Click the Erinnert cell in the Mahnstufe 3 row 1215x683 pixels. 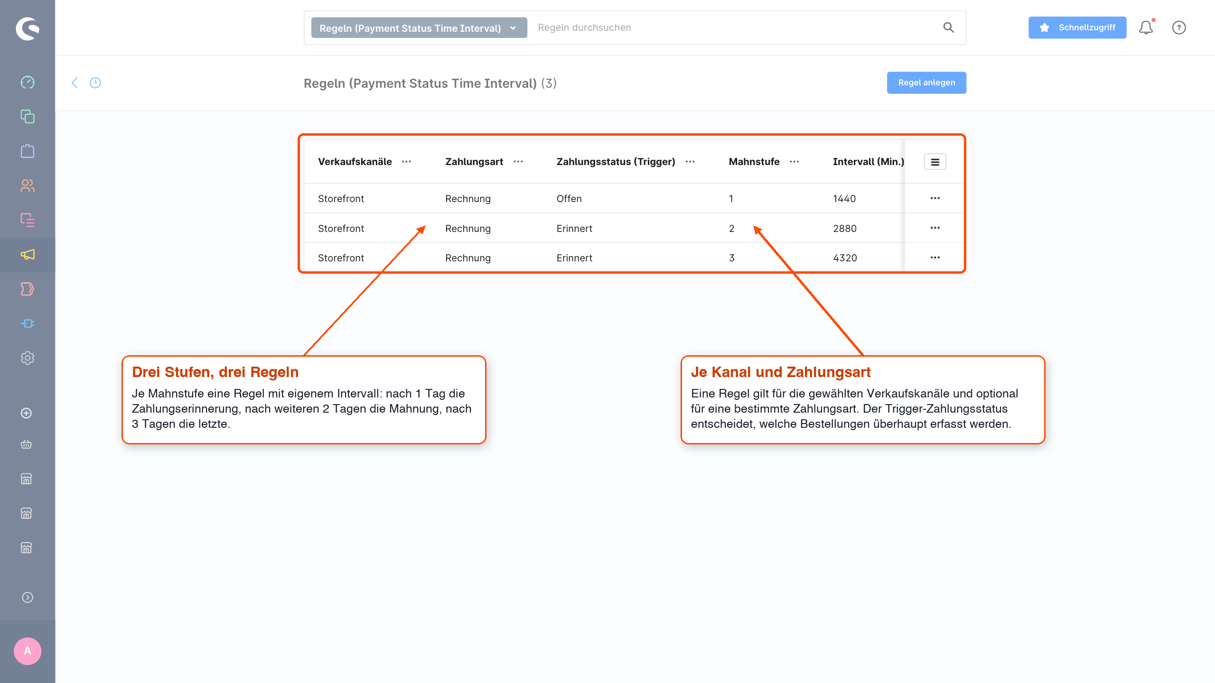tap(574, 258)
